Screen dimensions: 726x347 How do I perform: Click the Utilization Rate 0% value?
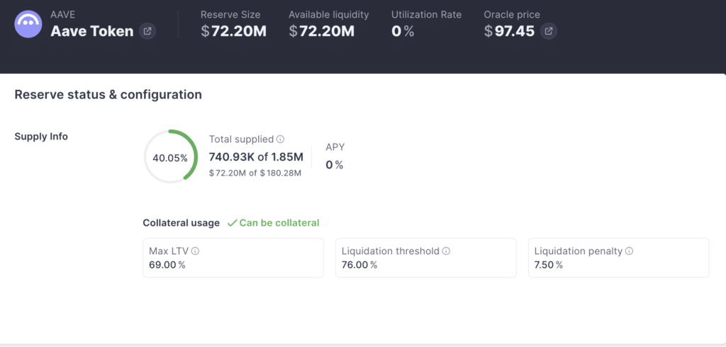[x=403, y=31]
